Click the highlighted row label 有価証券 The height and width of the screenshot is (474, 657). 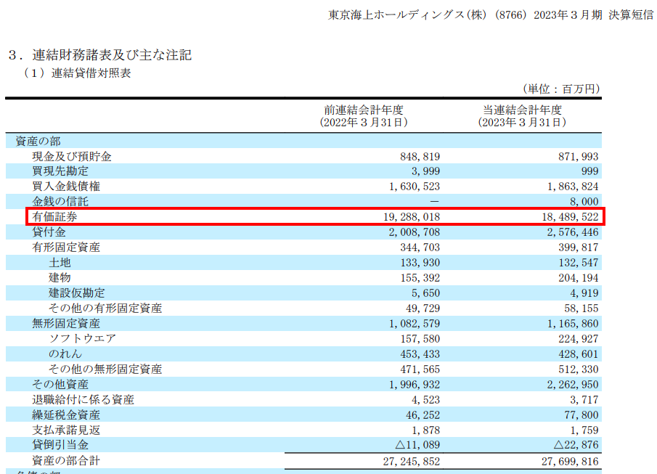point(55,216)
